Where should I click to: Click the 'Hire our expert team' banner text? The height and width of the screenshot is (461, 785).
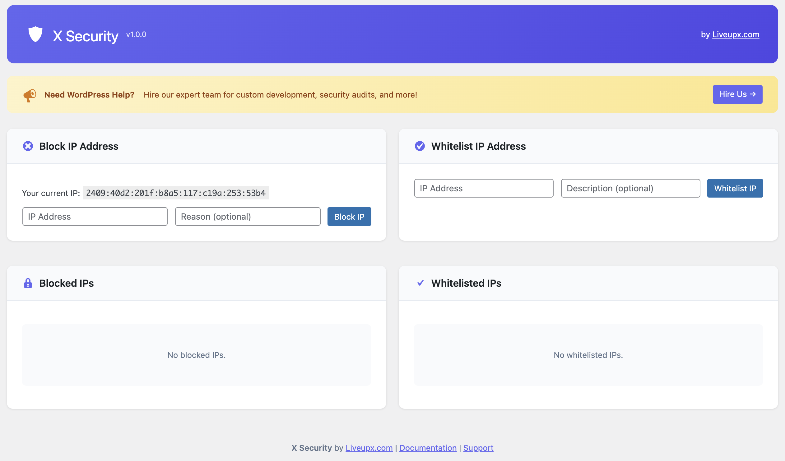(x=280, y=94)
